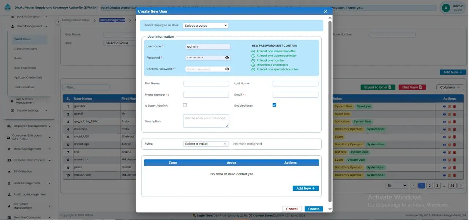Delete the mofiz.sqa user row

(454, 129)
